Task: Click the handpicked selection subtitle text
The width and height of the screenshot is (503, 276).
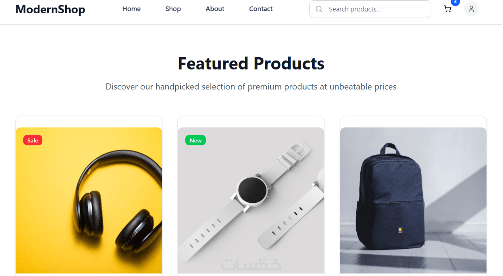Action: (251, 87)
